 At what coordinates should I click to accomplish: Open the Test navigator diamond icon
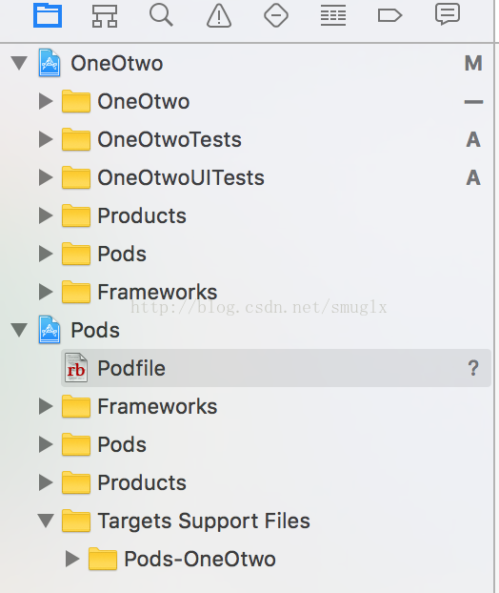pyautogui.click(x=276, y=15)
